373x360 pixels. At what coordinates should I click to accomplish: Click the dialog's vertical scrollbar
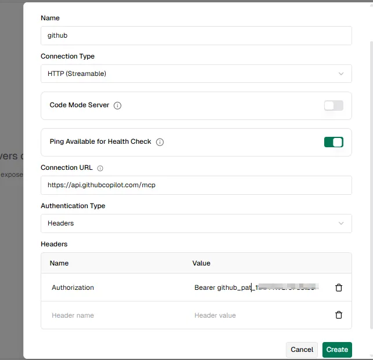[371, 185]
